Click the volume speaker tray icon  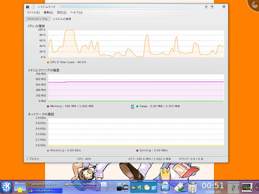tap(140, 187)
